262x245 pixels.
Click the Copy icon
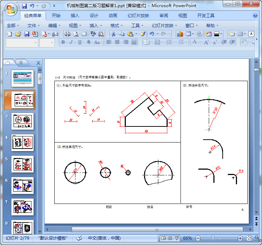click(122, 34)
